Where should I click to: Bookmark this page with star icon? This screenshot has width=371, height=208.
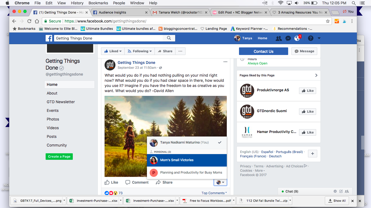click(328, 21)
